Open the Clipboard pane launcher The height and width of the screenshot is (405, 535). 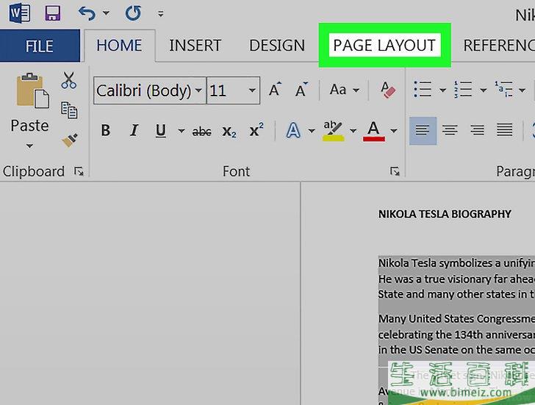[79, 171]
